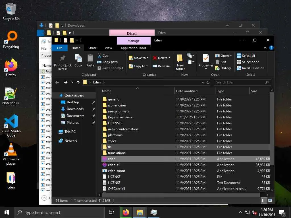Click Invert selection
291x218 pixels.
tap(251, 68)
